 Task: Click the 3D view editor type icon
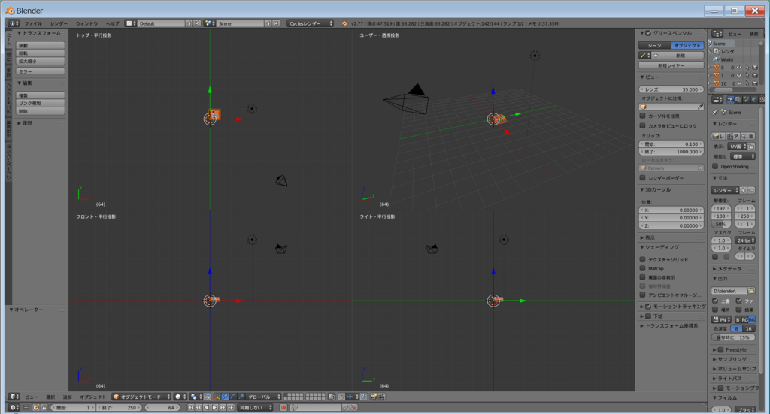pyautogui.click(x=14, y=397)
